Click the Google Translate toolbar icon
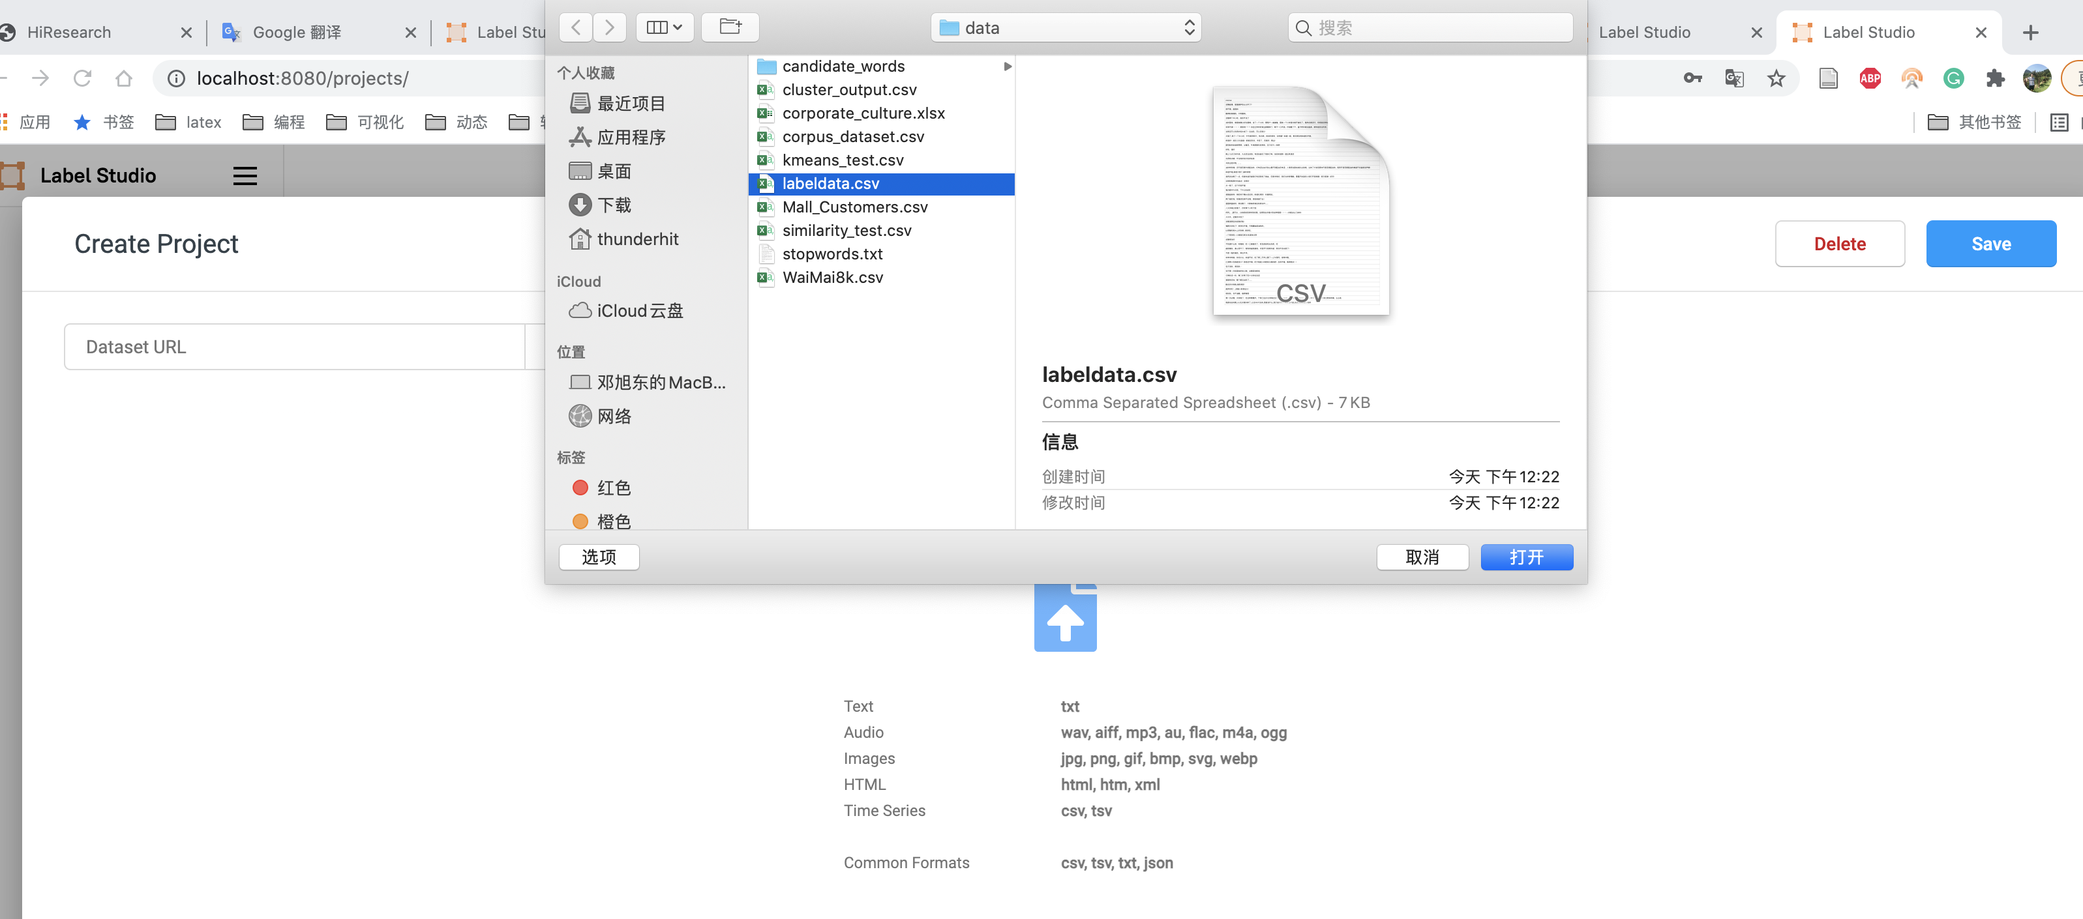 pos(1733,78)
